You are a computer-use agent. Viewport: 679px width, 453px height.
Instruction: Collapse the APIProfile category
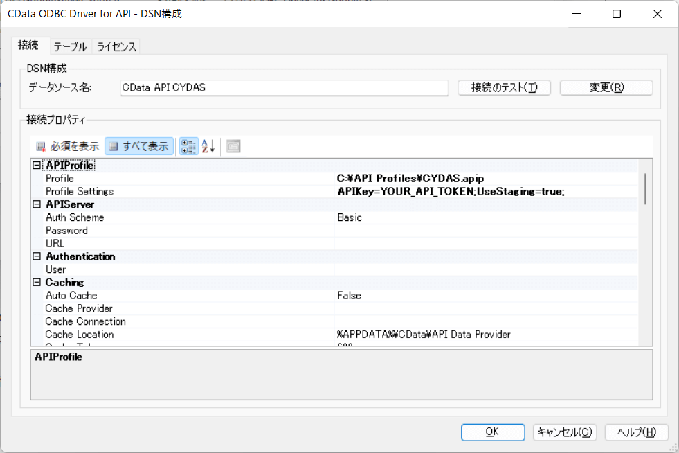[x=37, y=165]
